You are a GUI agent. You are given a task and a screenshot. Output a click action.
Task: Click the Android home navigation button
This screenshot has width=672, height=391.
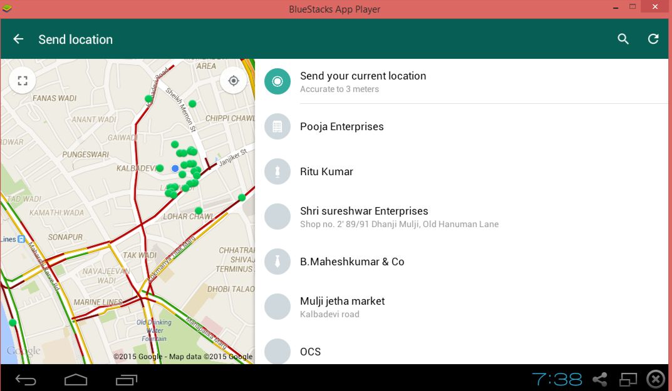coord(76,380)
